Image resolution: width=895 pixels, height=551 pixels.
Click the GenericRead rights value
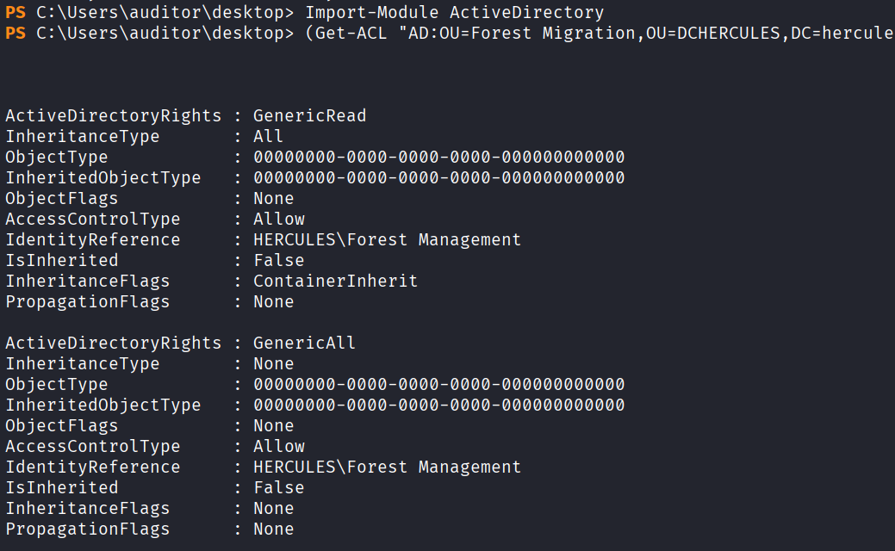pyautogui.click(x=309, y=116)
